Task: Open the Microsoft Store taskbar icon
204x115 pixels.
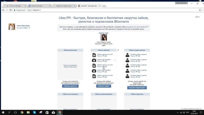Action: pos(47,112)
